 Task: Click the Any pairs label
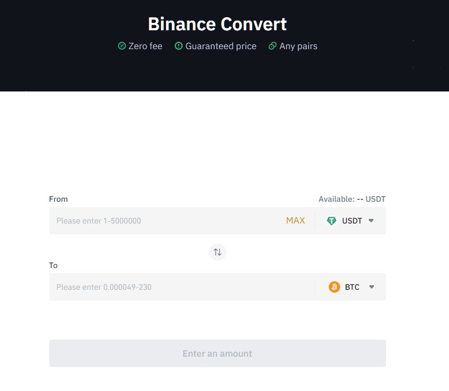298,46
